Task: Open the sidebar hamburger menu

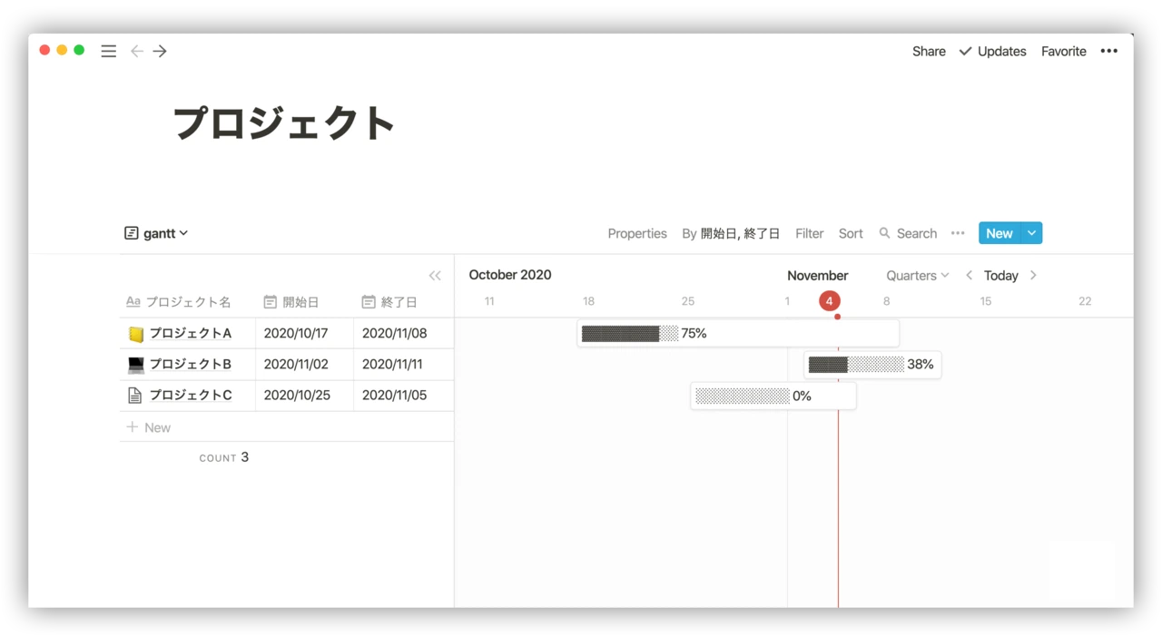Action: pyautogui.click(x=108, y=52)
